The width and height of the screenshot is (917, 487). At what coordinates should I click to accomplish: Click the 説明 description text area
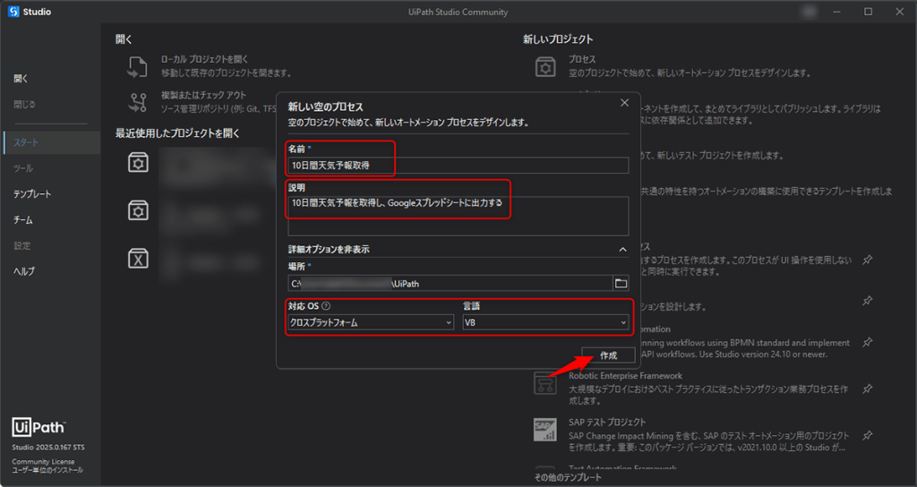point(458,216)
